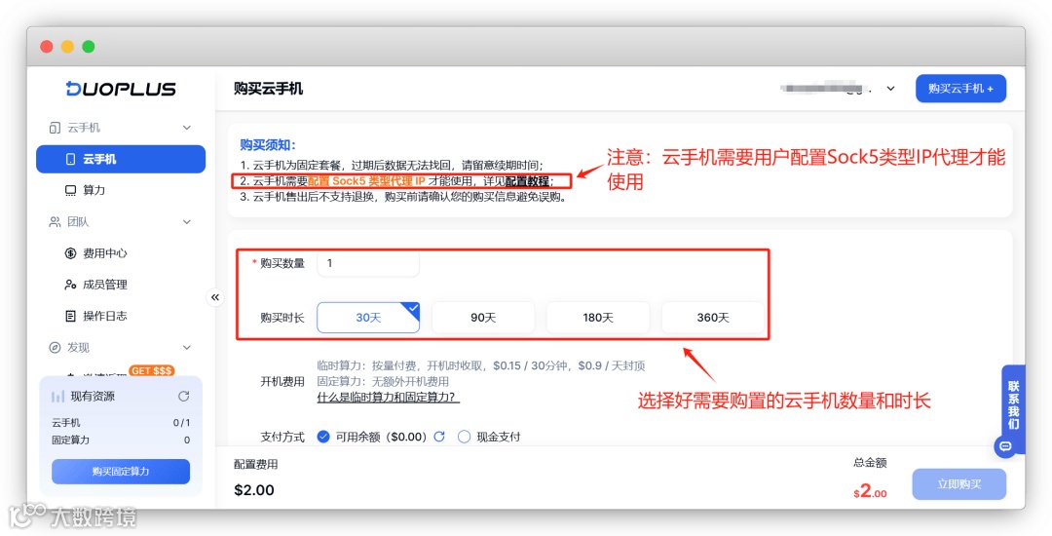Collapse the 云手机 section chevron
This screenshot has width=1052, height=536.
pyautogui.click(x=186, y=128)
